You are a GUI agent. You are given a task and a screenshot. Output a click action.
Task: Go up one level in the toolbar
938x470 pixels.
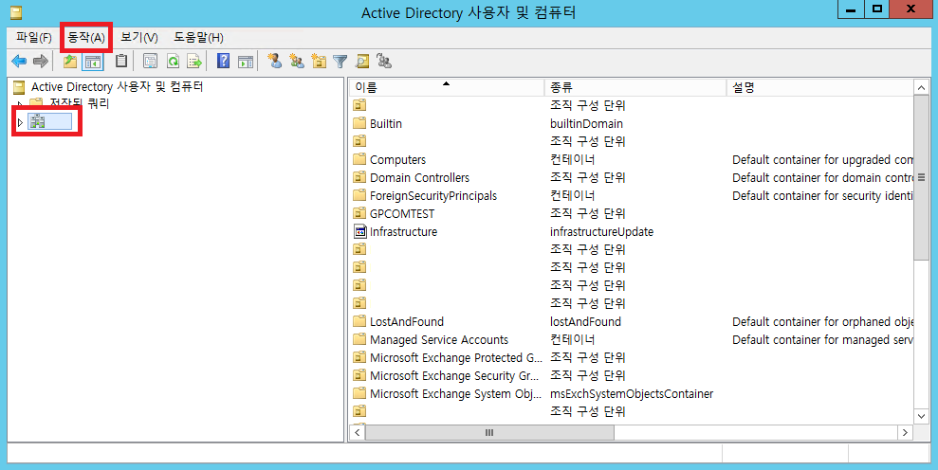(70, 61)
